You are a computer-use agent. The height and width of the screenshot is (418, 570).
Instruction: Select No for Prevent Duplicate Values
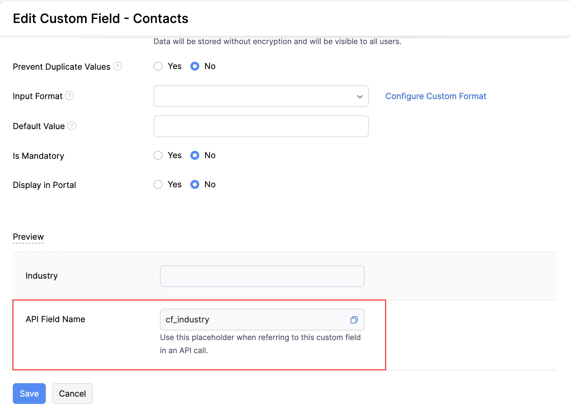tap(194, 66)
